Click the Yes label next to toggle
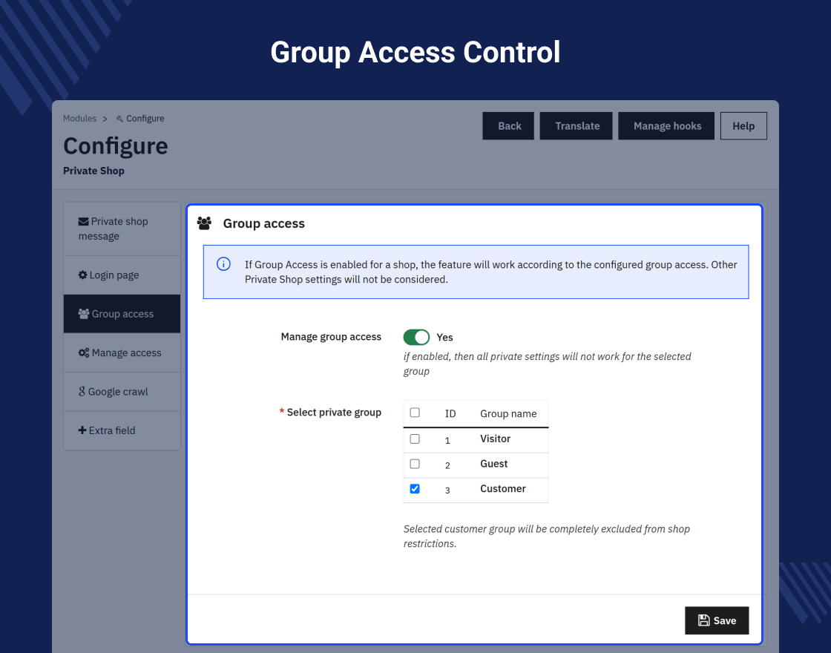The width and height of the screenshot is (831, 653). coord(444,338)
